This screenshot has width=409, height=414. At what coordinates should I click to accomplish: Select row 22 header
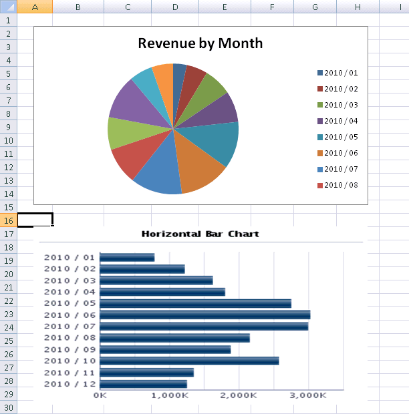coord(9,300)
